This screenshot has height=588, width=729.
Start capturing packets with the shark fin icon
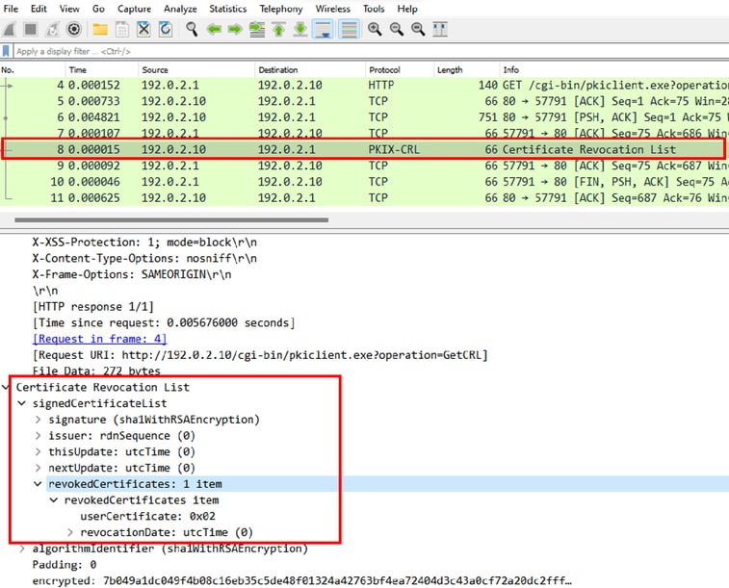(x=9, y=29)
